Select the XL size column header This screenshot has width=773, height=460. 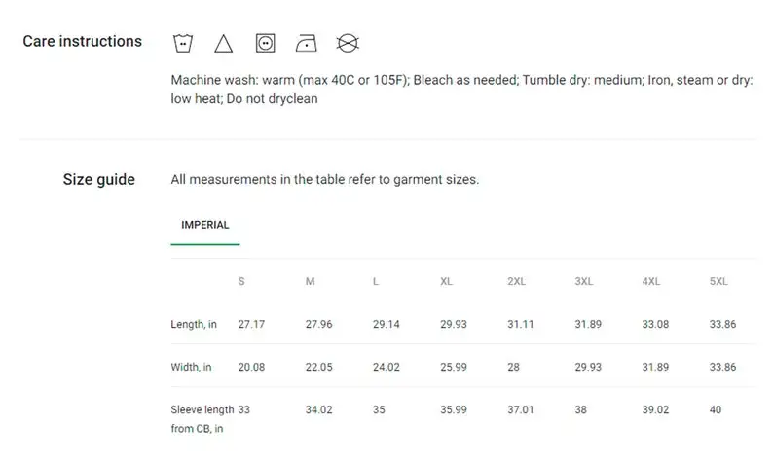point(446,281)
